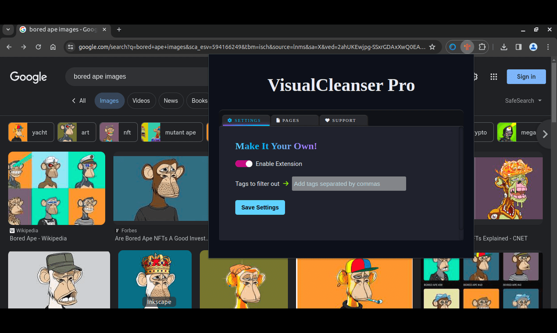Image resolution: width=557 pixels, height=333 pixels.
Task: Open Are Bored Ape NFTs A Good Invest link
Action: [x=161, y=238]
